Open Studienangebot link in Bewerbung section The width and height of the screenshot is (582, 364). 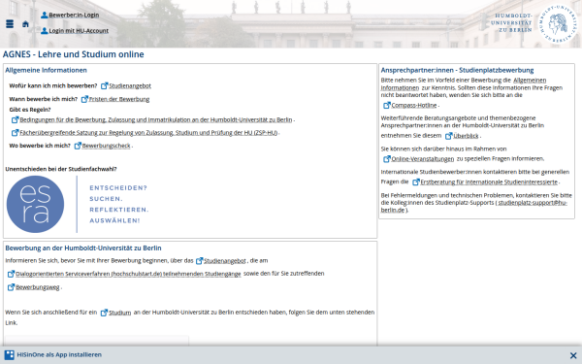coord(225,261)
